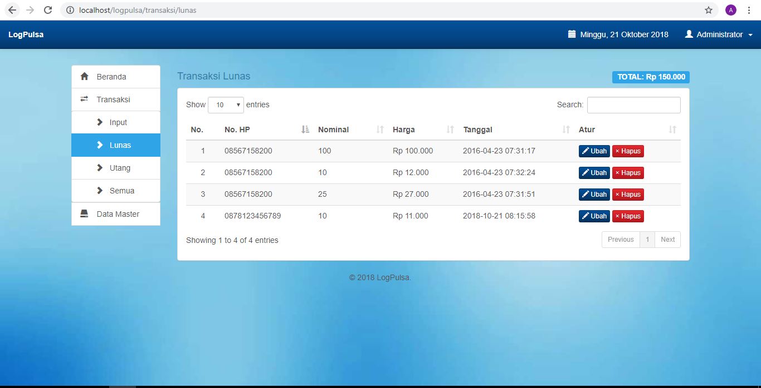761x388 pixels.
Task: Open the Utang transactions submenu item
Action: [120, 168]
